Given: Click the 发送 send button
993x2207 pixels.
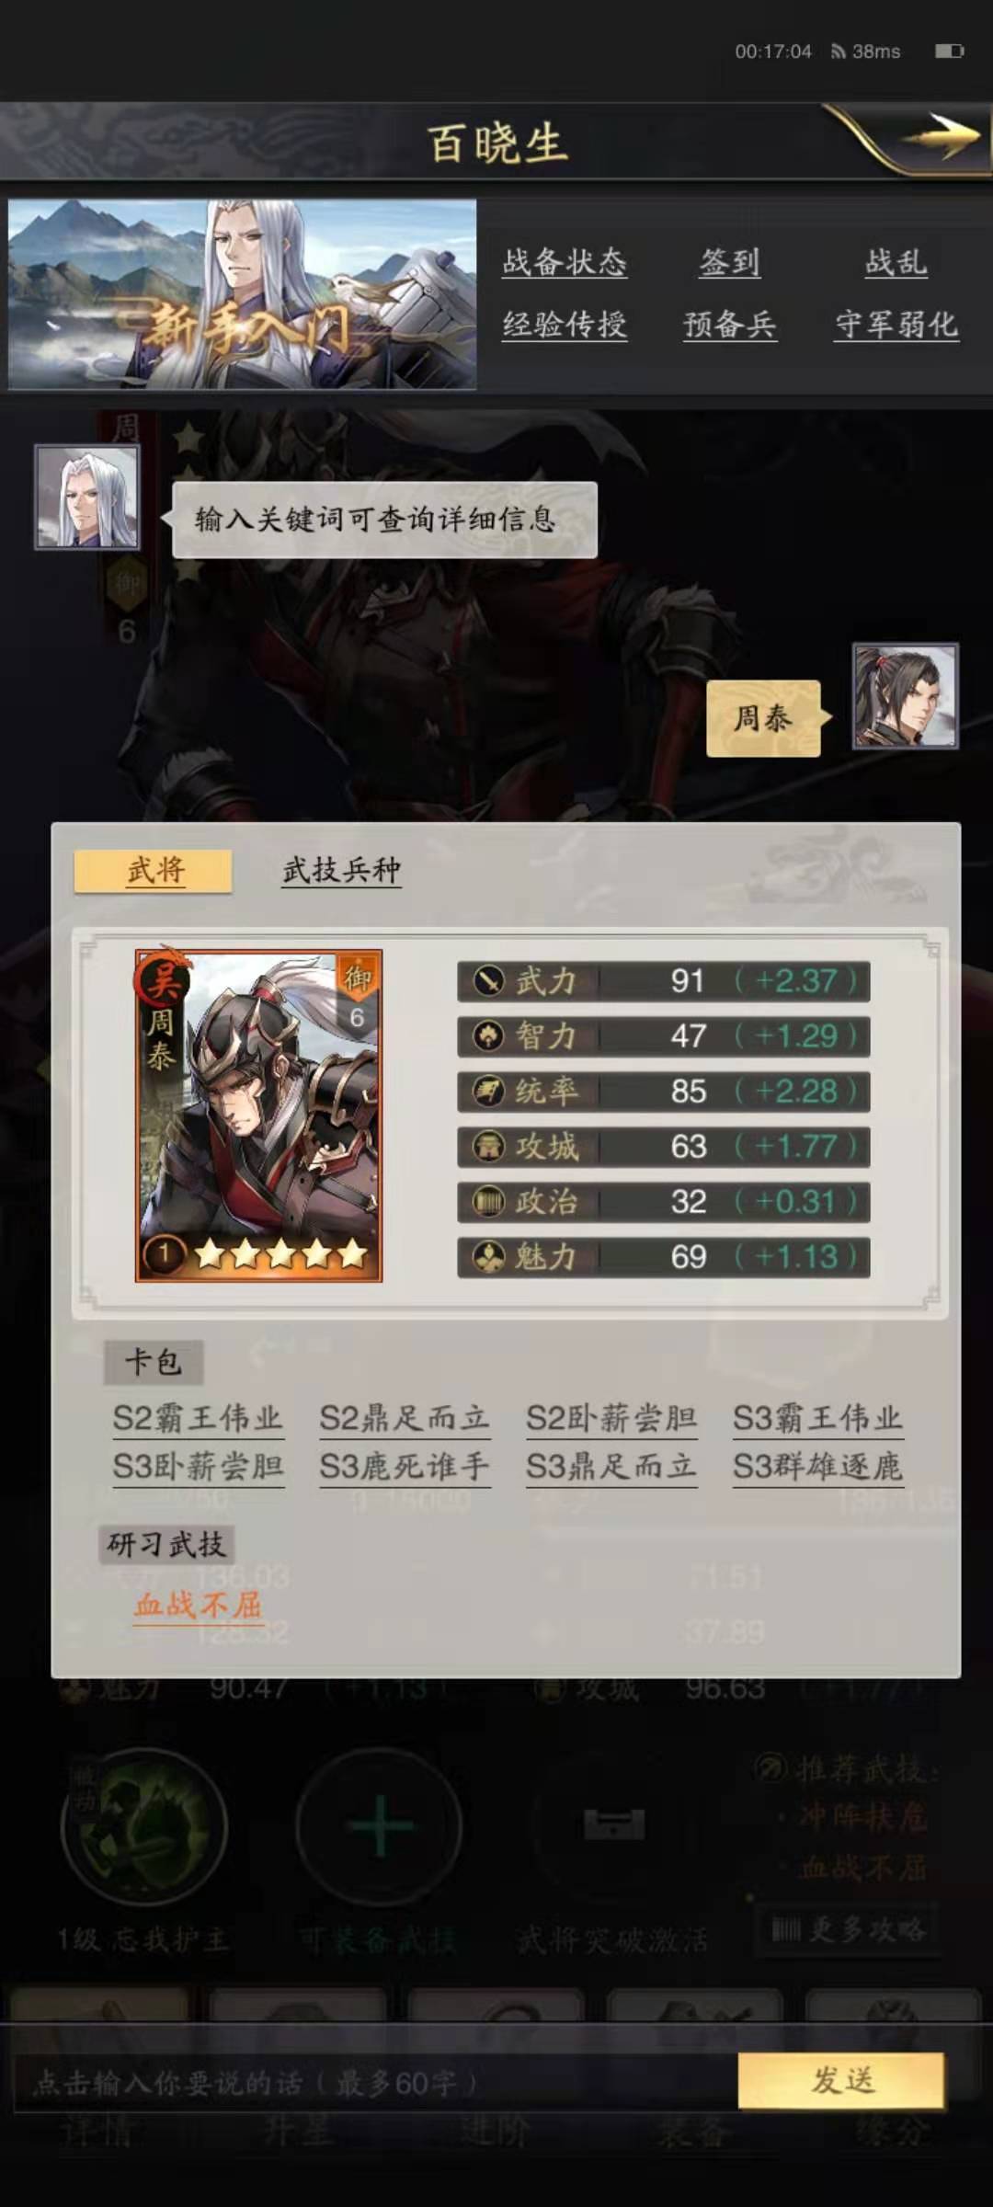Looking at the screenshot, I should point(841,2080).
